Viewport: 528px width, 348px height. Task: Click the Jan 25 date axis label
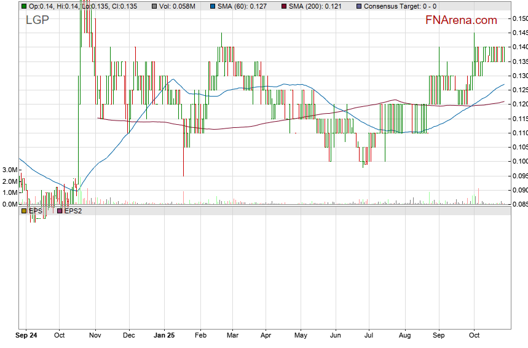pyautogui.click(x=164, y=336)
